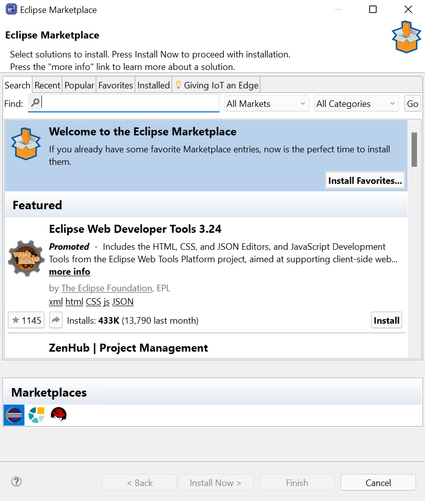Switch to the Search tab

(17, 85)
